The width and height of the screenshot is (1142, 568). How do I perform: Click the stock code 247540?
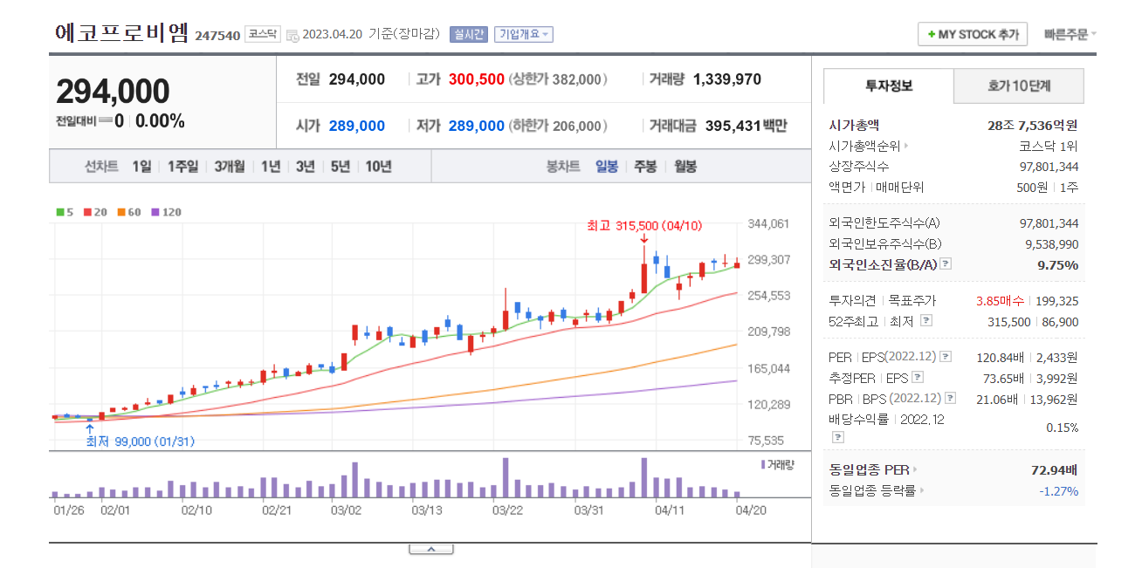pyautogui.click(x=217, y=36)
